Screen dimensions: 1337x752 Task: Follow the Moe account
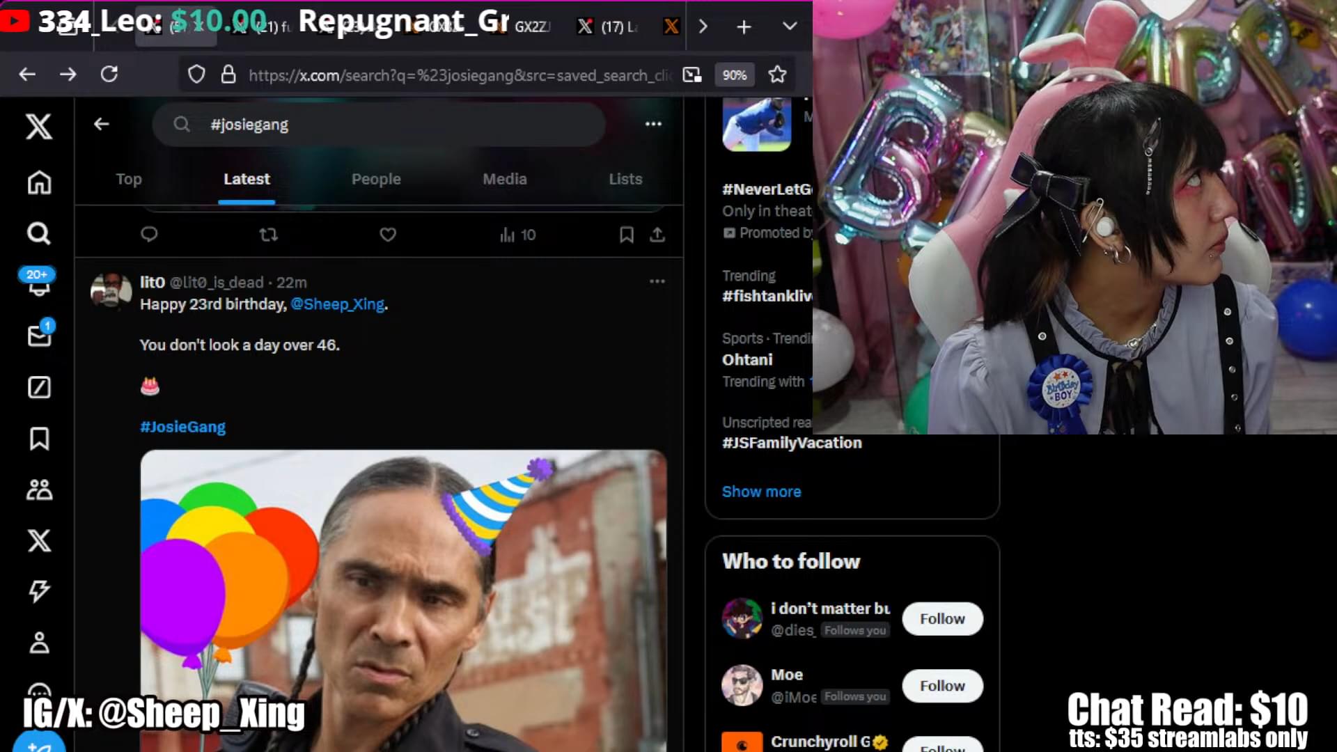[x=941, y=686]
